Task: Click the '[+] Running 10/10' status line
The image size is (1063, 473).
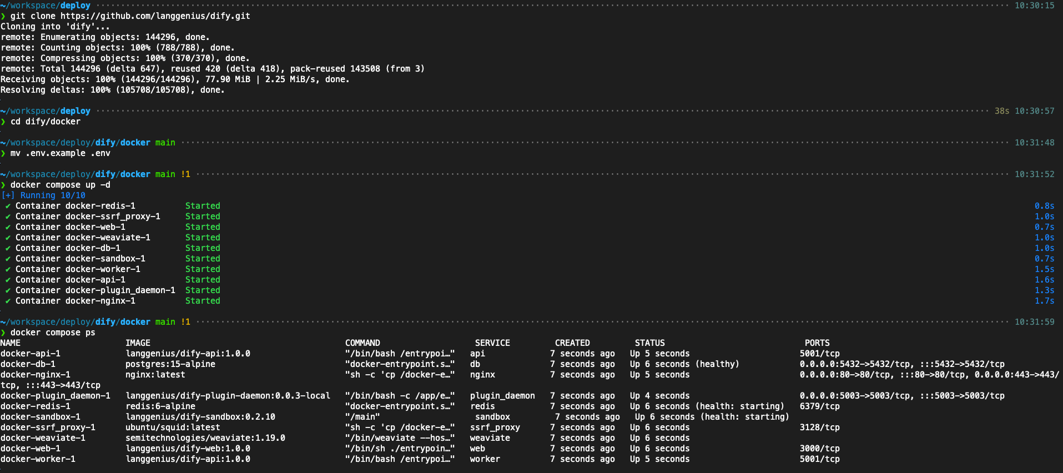Action: [44, 195]
